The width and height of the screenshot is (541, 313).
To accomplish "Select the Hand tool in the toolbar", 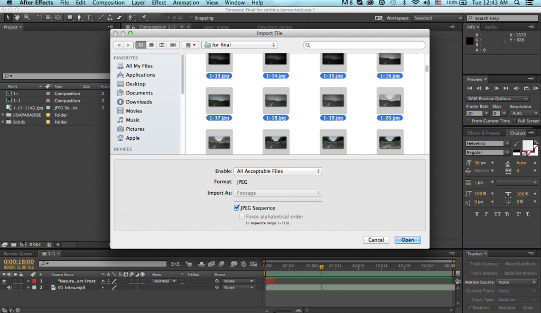I will click(x=17, y=17).
